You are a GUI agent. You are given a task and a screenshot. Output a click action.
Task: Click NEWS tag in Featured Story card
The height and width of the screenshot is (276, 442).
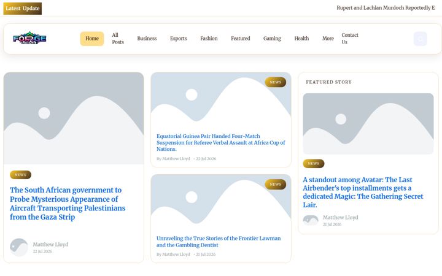coord(314,164)
